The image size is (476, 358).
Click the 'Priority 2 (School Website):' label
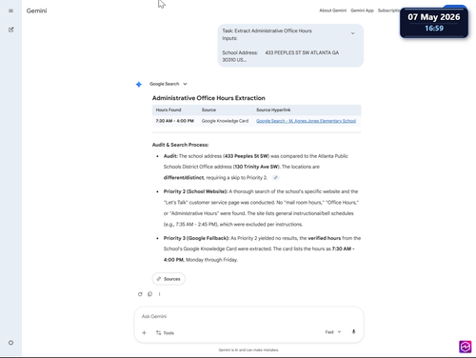coord(195,191)
